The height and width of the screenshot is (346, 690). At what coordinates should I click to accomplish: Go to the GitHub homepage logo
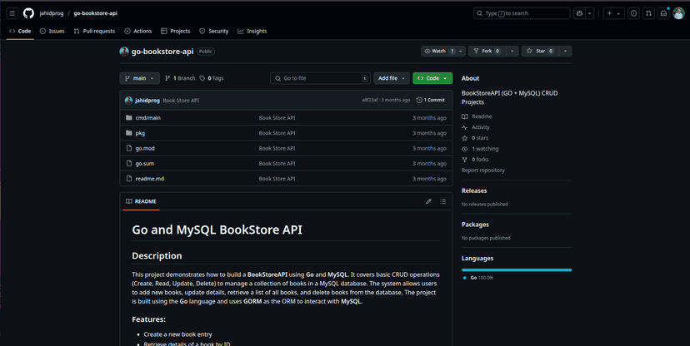28,13
